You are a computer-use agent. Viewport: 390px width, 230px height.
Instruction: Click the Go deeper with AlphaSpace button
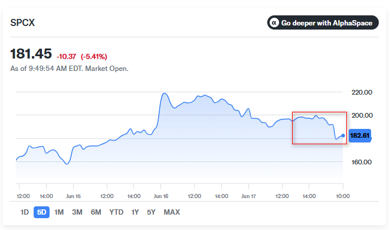323,22
